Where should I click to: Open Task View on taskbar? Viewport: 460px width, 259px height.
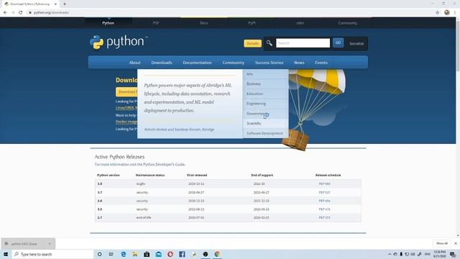pos(111,254)
